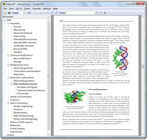
Task: Click the document vertical scrollbar thumb
Action: click(x=143, y=66)
